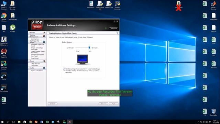Open Excel from the taskbar
The image size is (220, 124).
coord(47,122)
